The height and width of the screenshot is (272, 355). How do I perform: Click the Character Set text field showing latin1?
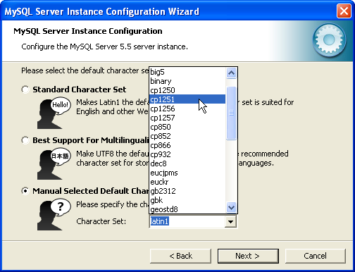pos(187,221)
